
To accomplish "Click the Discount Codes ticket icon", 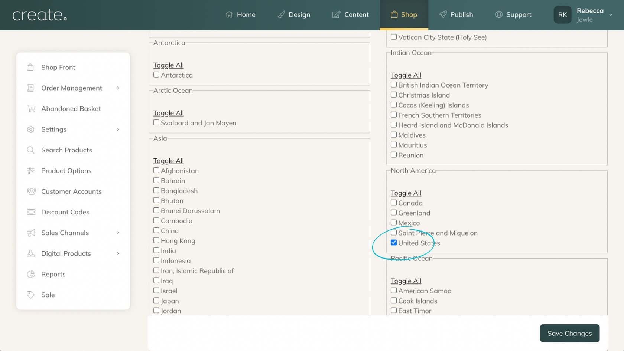I will click(31, 212).
